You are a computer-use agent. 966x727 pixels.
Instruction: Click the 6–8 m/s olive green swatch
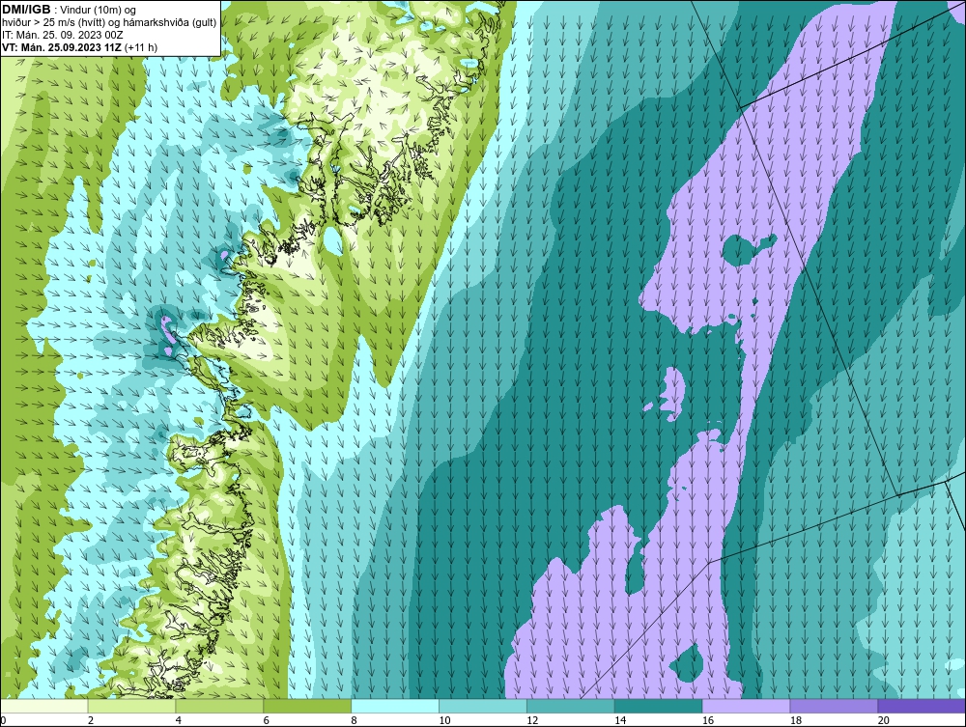coord(307,706)
